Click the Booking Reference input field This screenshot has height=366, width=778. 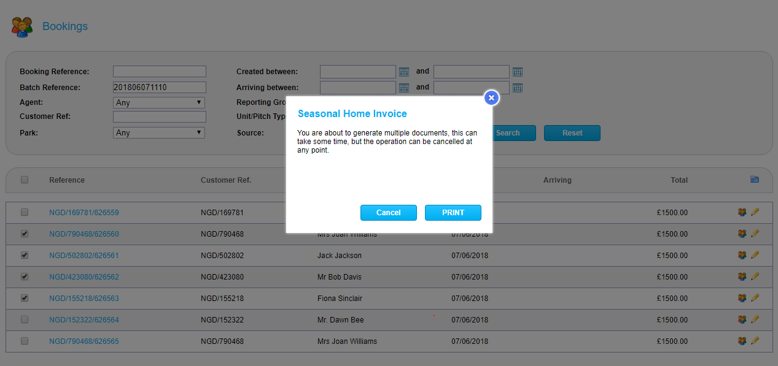[x=160, y=72]
